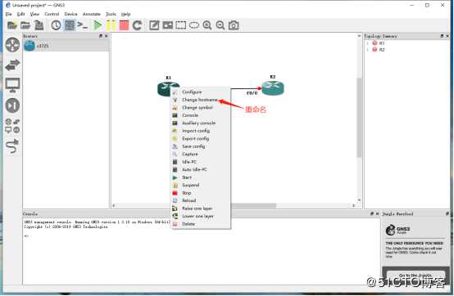
Task: Browse all devices icon
Action: [12, 126]
